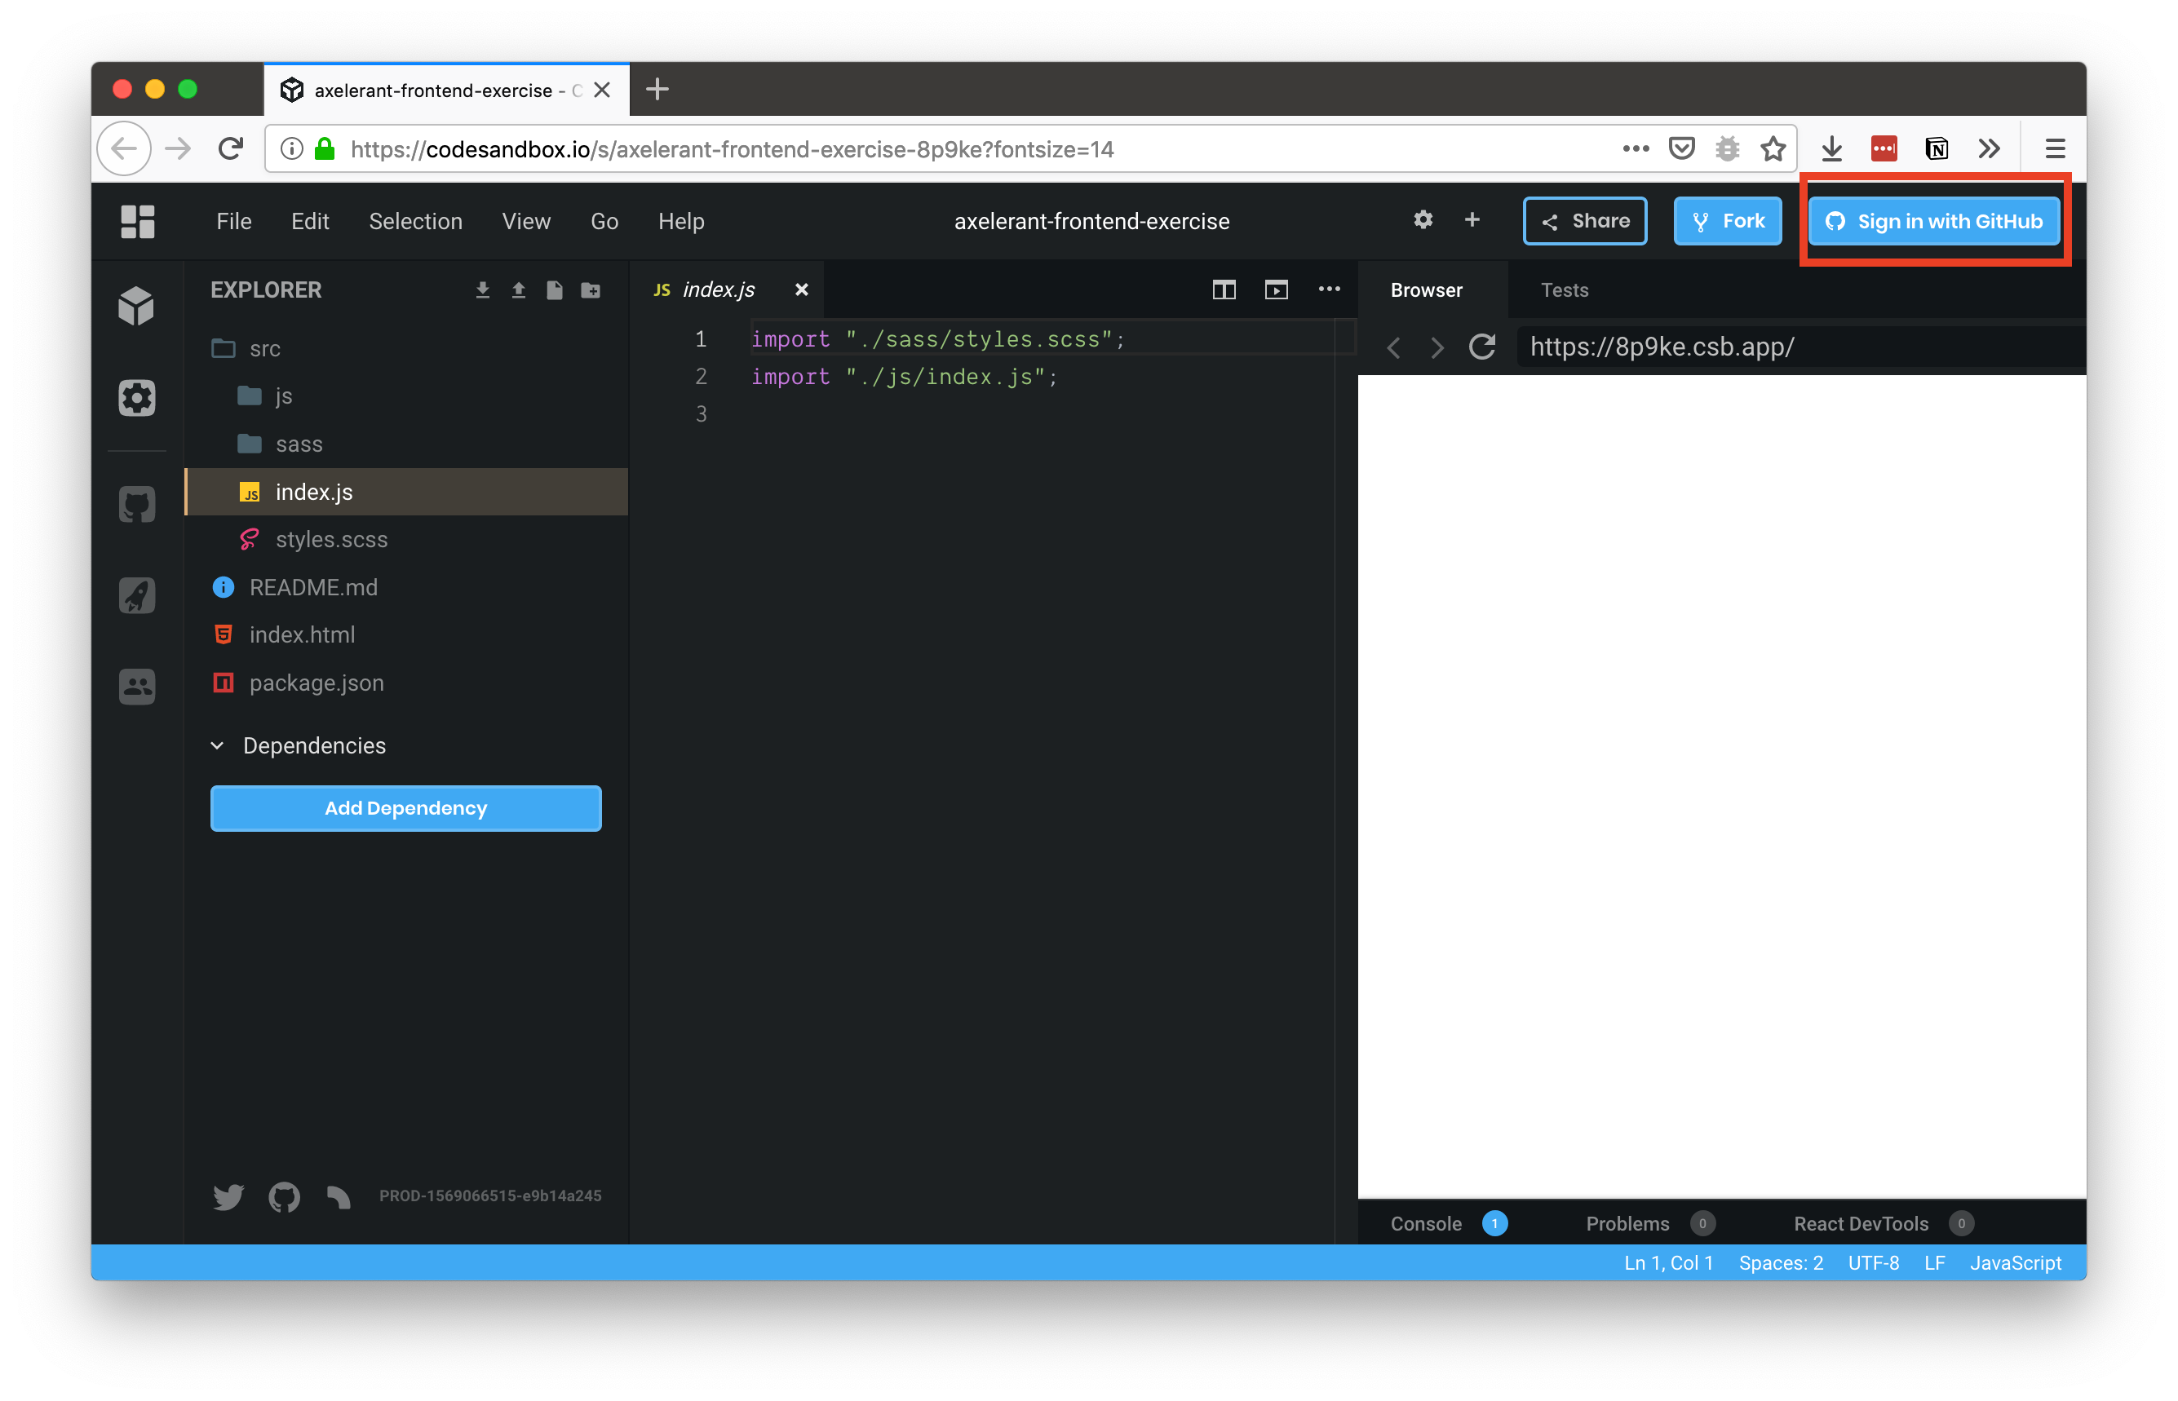Viewport: 2178px width, 1401px height.
Task: Reload the page in Firefox toolbar
Action: [230, 148]
